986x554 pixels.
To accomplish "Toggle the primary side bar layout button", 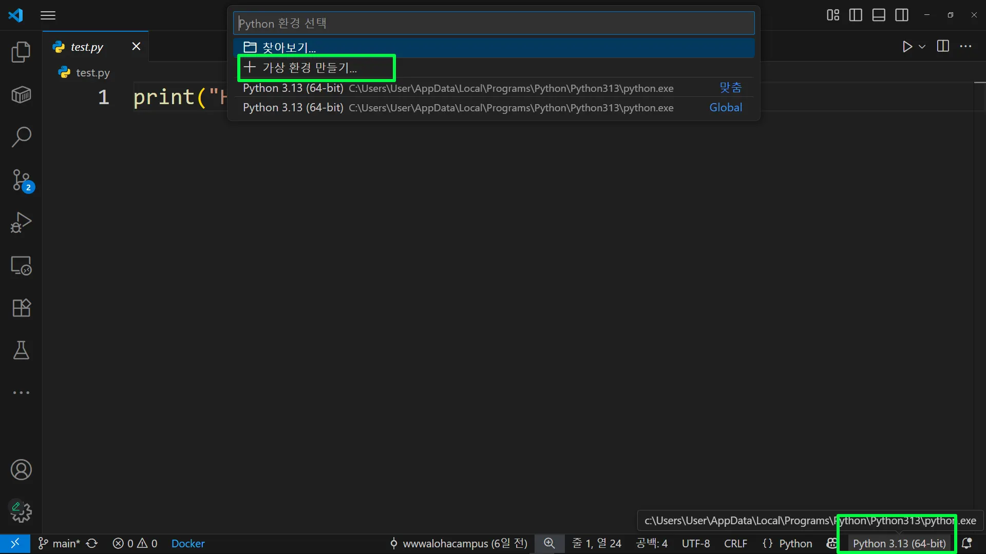I will click(x=856, y=15).
